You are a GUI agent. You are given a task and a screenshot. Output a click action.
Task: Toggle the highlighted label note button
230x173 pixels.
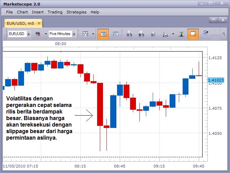[x=193, y=34]
